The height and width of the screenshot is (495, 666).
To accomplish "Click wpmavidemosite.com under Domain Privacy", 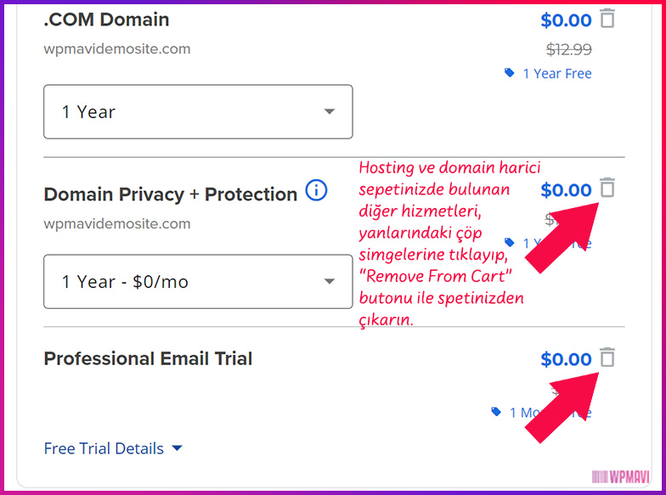I will pos(117,224).
